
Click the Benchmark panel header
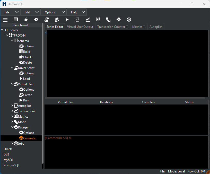[x=21, y=25]
